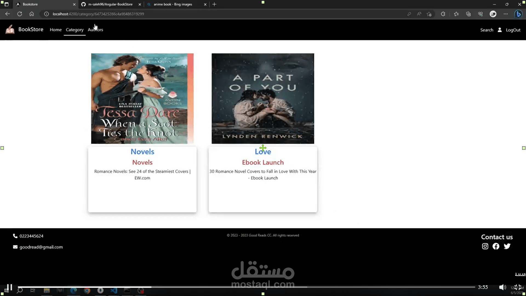
Task: Refresh the page with the reload icon
Action: [19, 14]
